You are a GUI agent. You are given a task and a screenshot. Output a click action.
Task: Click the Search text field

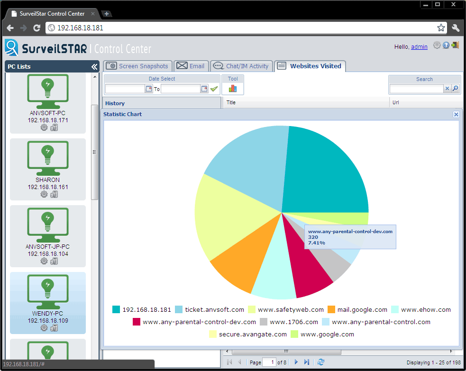tap(416, 89)
